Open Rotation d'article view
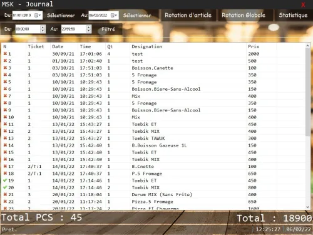This screenshot has height=235, width=313. pyautogui.click(x=188, y=15)
